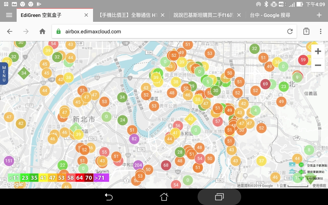
Task: Select the green 23 marker
Action: [x=283, y=86]
